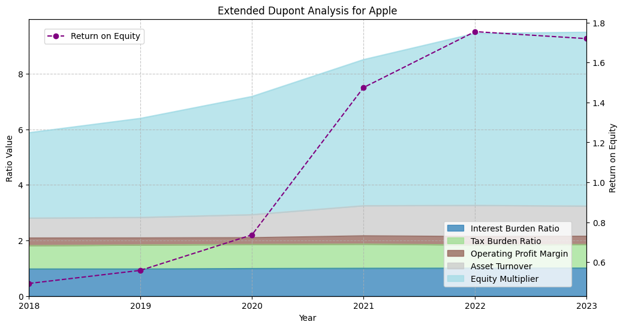Viewport: 623px width, 328px height.
Task: Select the 2020 Return on Equity data point
Action: (x=252, y=235)
